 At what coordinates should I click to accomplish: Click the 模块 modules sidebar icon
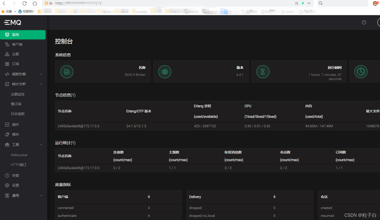[x=7, y=134]
